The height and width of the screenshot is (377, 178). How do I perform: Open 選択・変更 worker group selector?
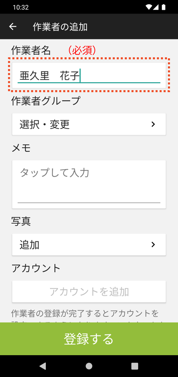[x=89, y=124]
